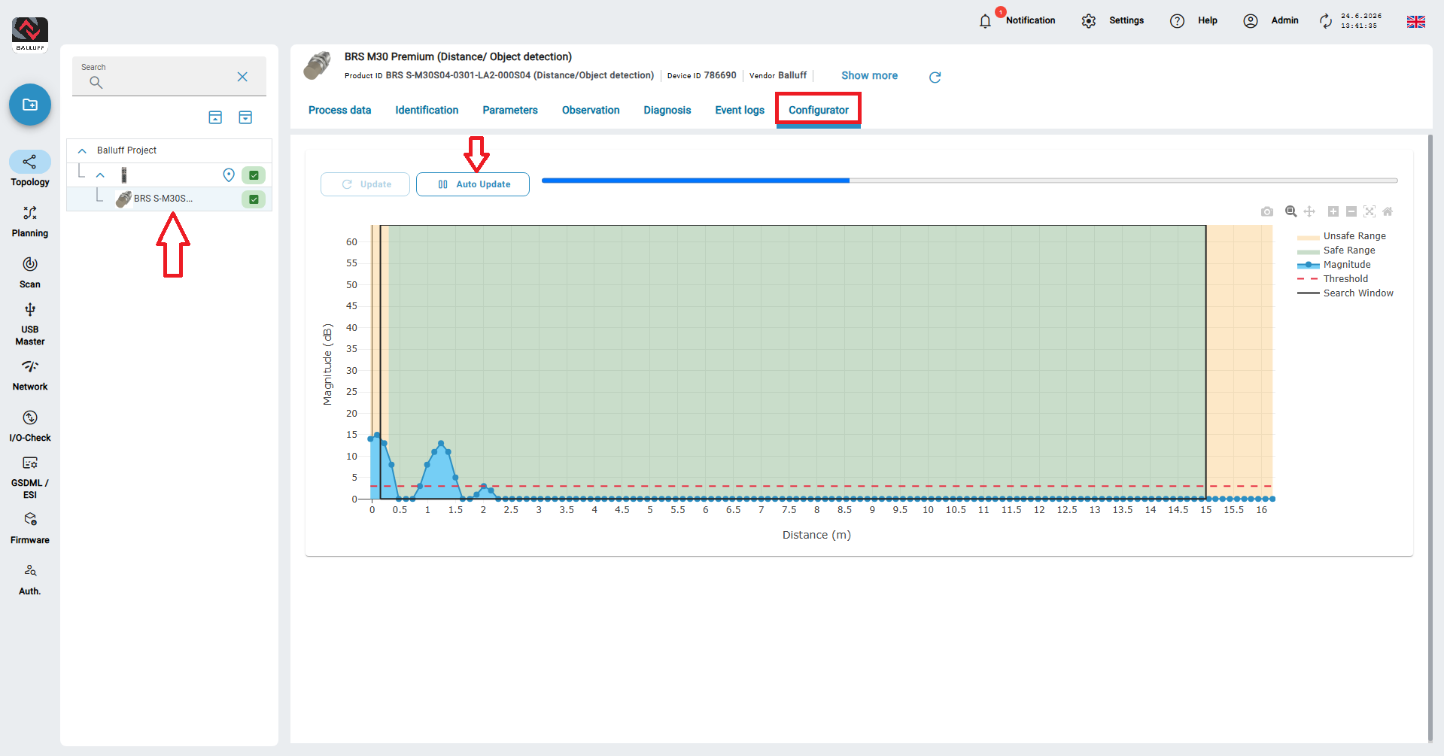Open Topology view in sidebar
The height and width of the screenshot is (756, 1444).
(30, 169)
